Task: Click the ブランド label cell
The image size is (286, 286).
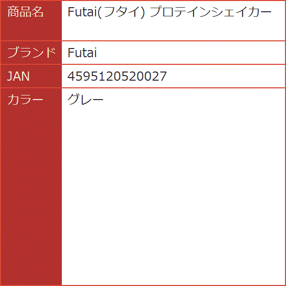Action: [x=31, y=53]
